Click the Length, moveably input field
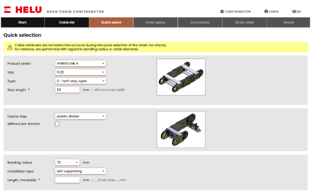The height and width of the screenshot is (194, 311). 67,180
